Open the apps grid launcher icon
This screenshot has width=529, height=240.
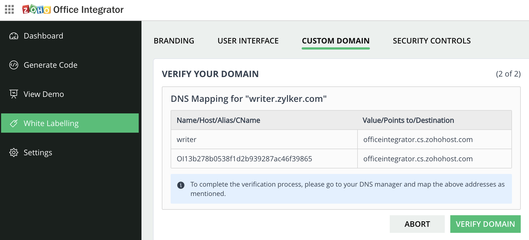pos(9,10)
